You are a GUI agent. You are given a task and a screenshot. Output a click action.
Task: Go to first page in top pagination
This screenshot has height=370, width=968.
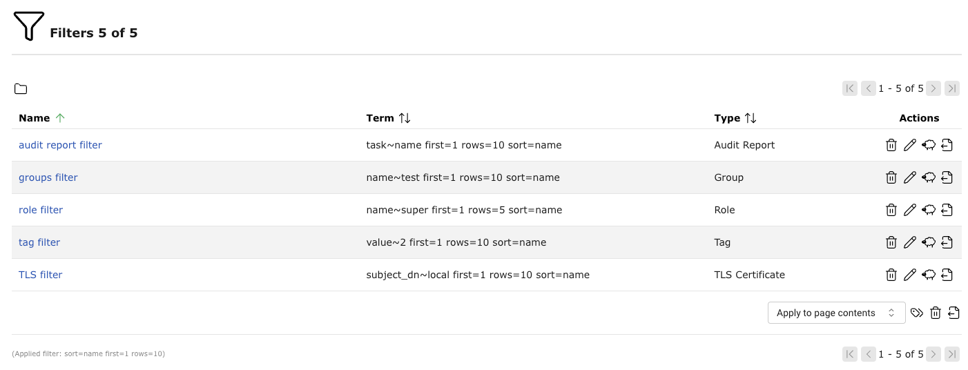(850, 88)
